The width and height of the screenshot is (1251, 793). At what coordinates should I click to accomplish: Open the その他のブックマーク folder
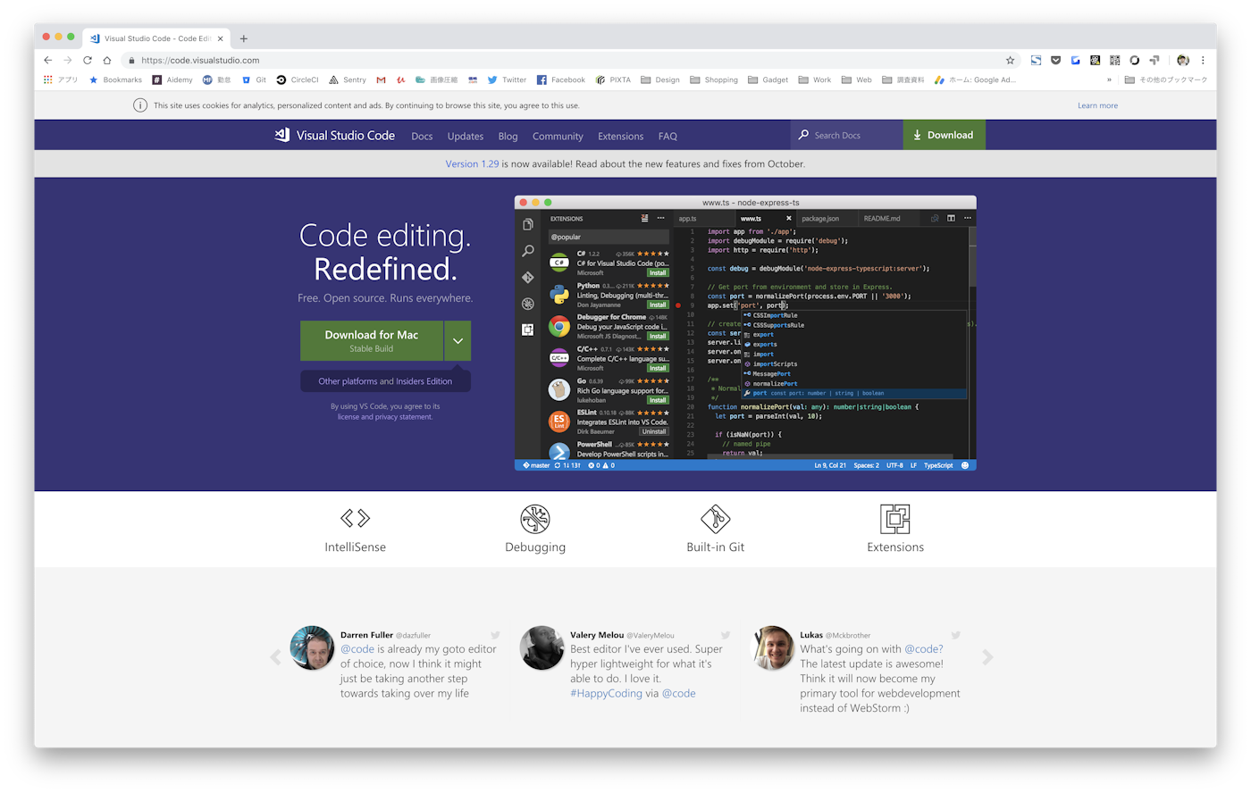[x=1166, y=79]
